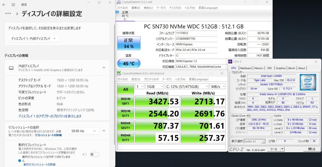Switch to the Graphics tab in CPU-Z

280,68
